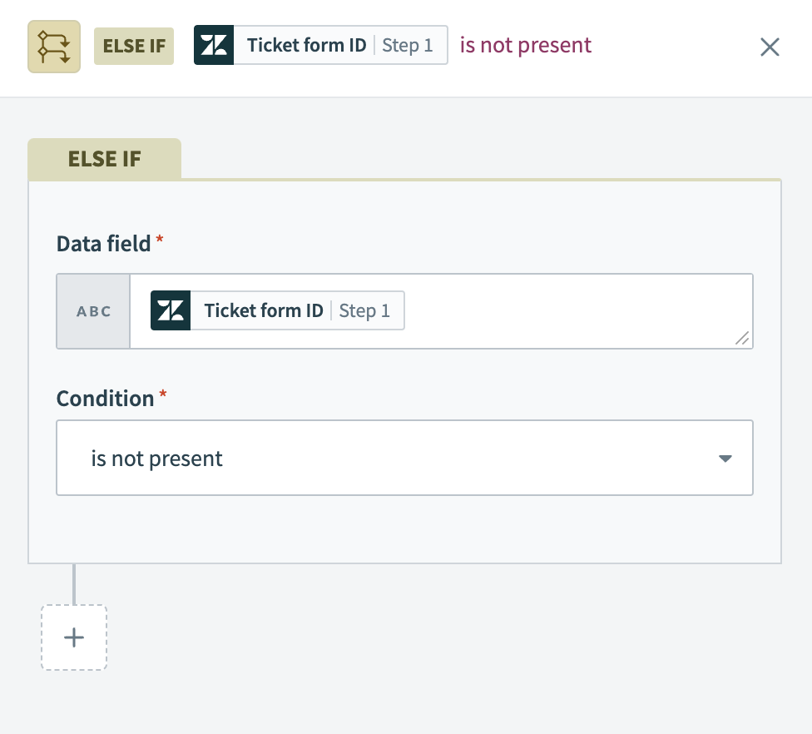This screenshot has width=812, height=734.
Task: Click the resize handle on the Data field box
Action: point(743,338)
